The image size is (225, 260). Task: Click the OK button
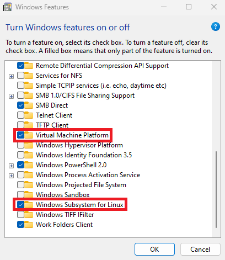(154, 250)
